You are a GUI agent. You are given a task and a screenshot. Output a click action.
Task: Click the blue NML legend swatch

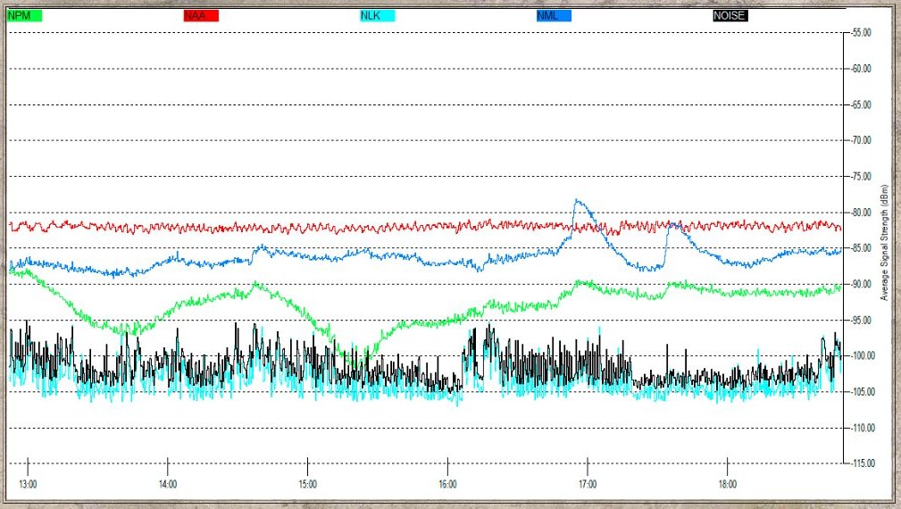tap(554, 15)
